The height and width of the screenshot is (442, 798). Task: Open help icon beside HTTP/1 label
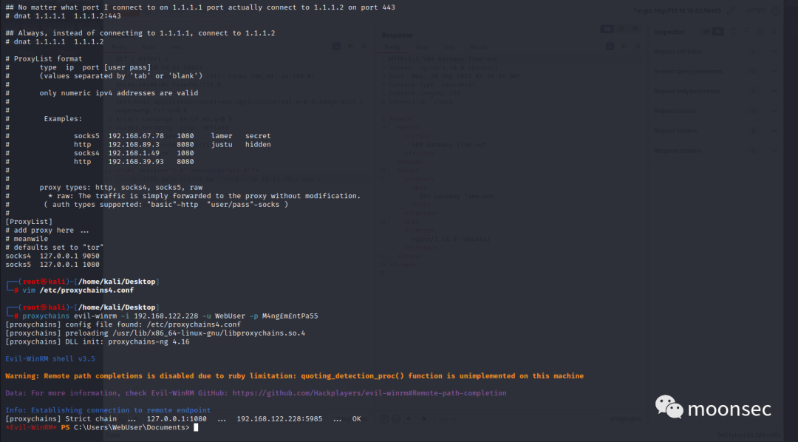(x=776, y=10)
